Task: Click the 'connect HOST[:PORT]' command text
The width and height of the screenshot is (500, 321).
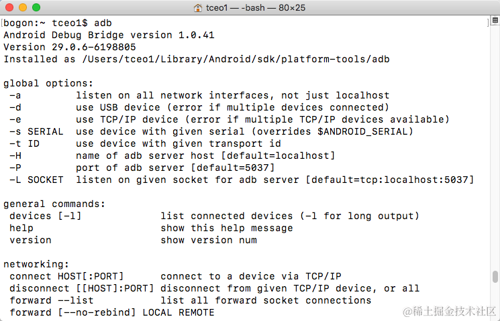Action: pos(66,276)
